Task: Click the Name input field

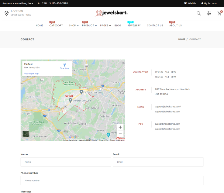Action: click(x=66, y=162)
